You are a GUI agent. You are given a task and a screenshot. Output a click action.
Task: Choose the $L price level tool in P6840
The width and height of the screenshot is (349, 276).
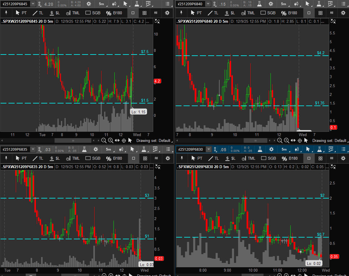(230, 13)
